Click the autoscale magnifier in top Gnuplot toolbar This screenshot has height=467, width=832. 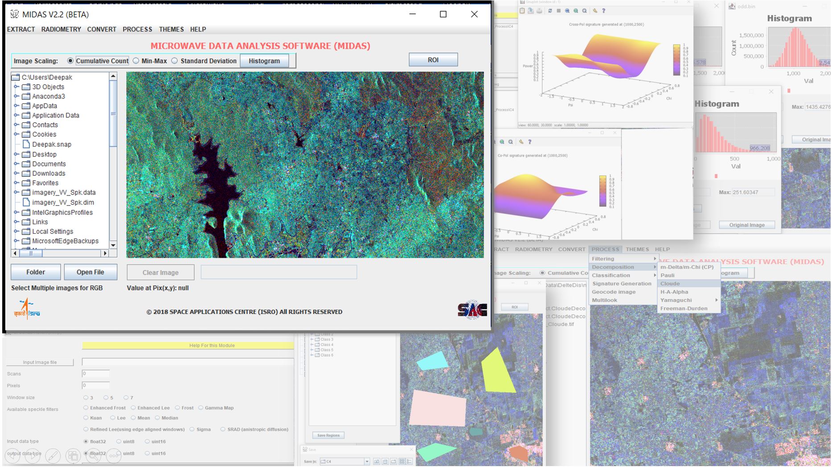pyautogui.click(x=584, y=11)
